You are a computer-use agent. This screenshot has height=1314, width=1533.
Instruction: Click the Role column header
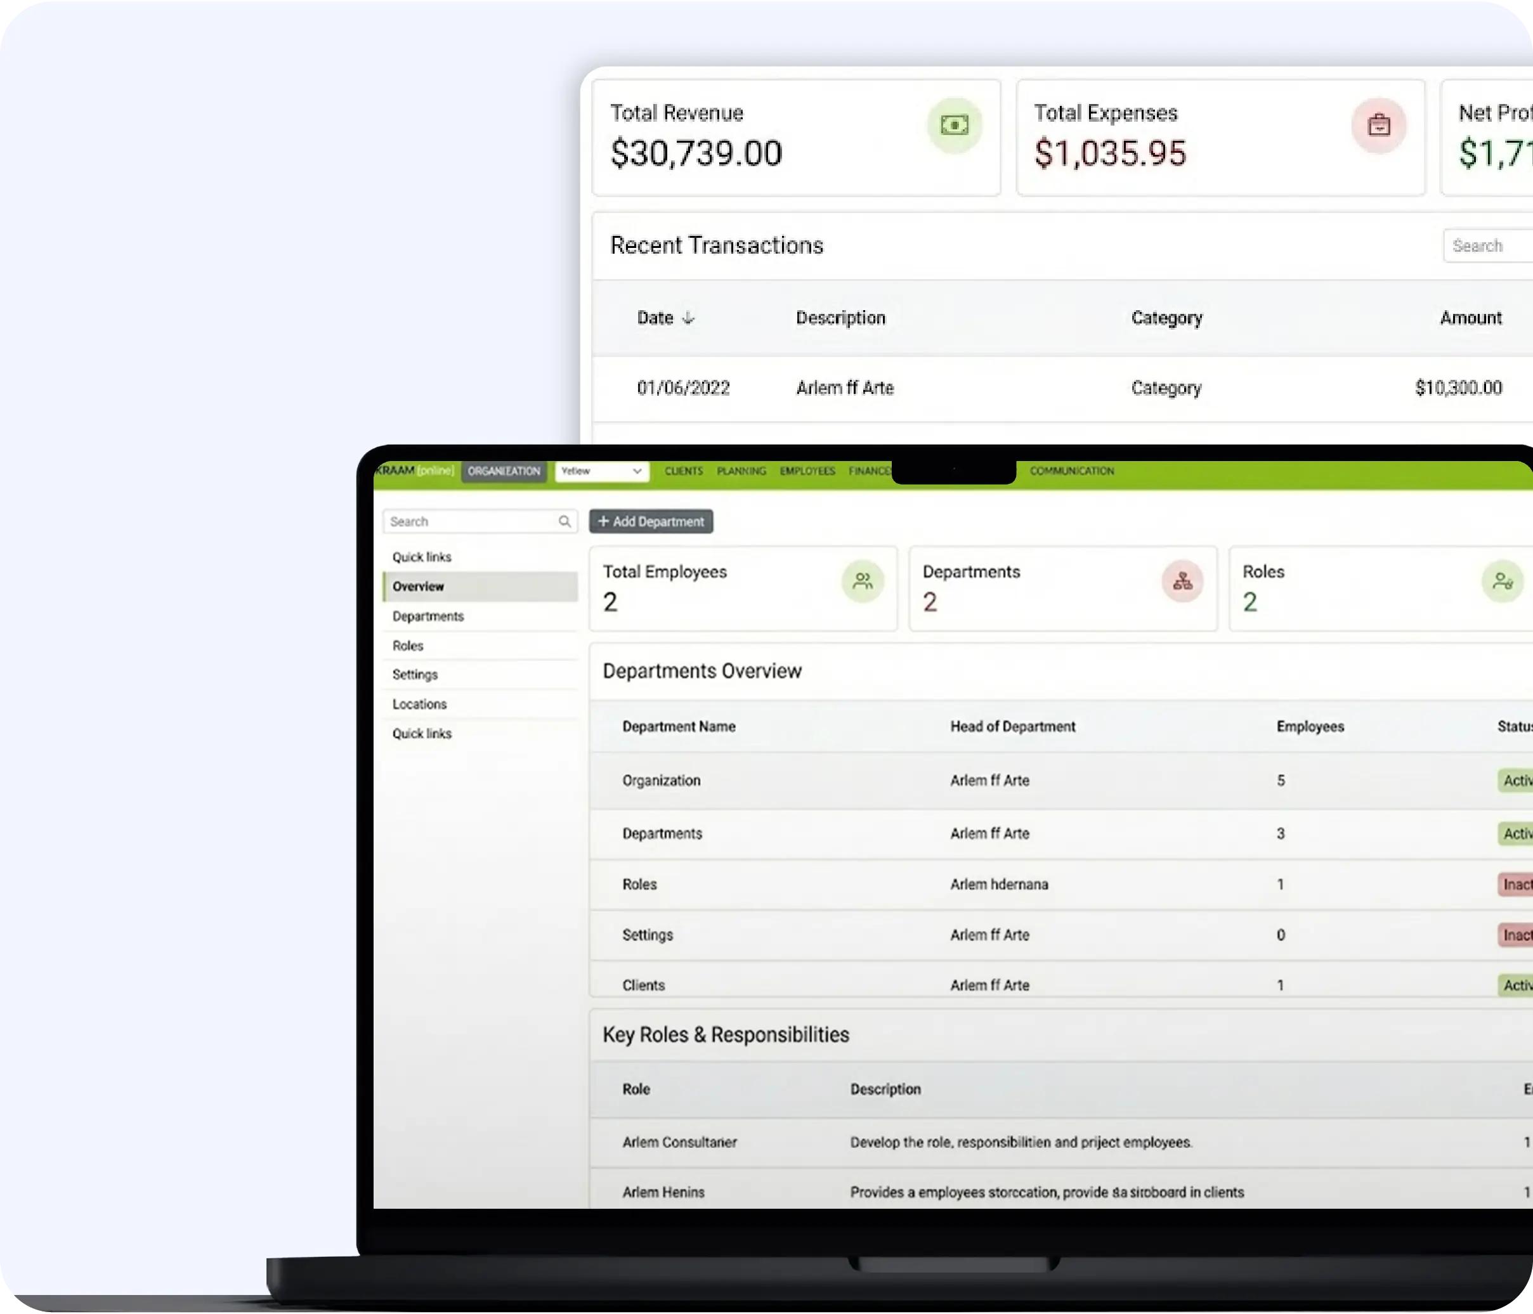(x=636, y=1090)
